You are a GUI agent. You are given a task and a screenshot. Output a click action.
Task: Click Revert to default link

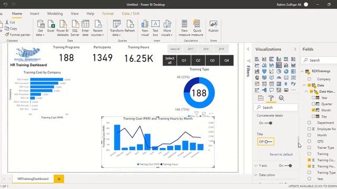281,154
